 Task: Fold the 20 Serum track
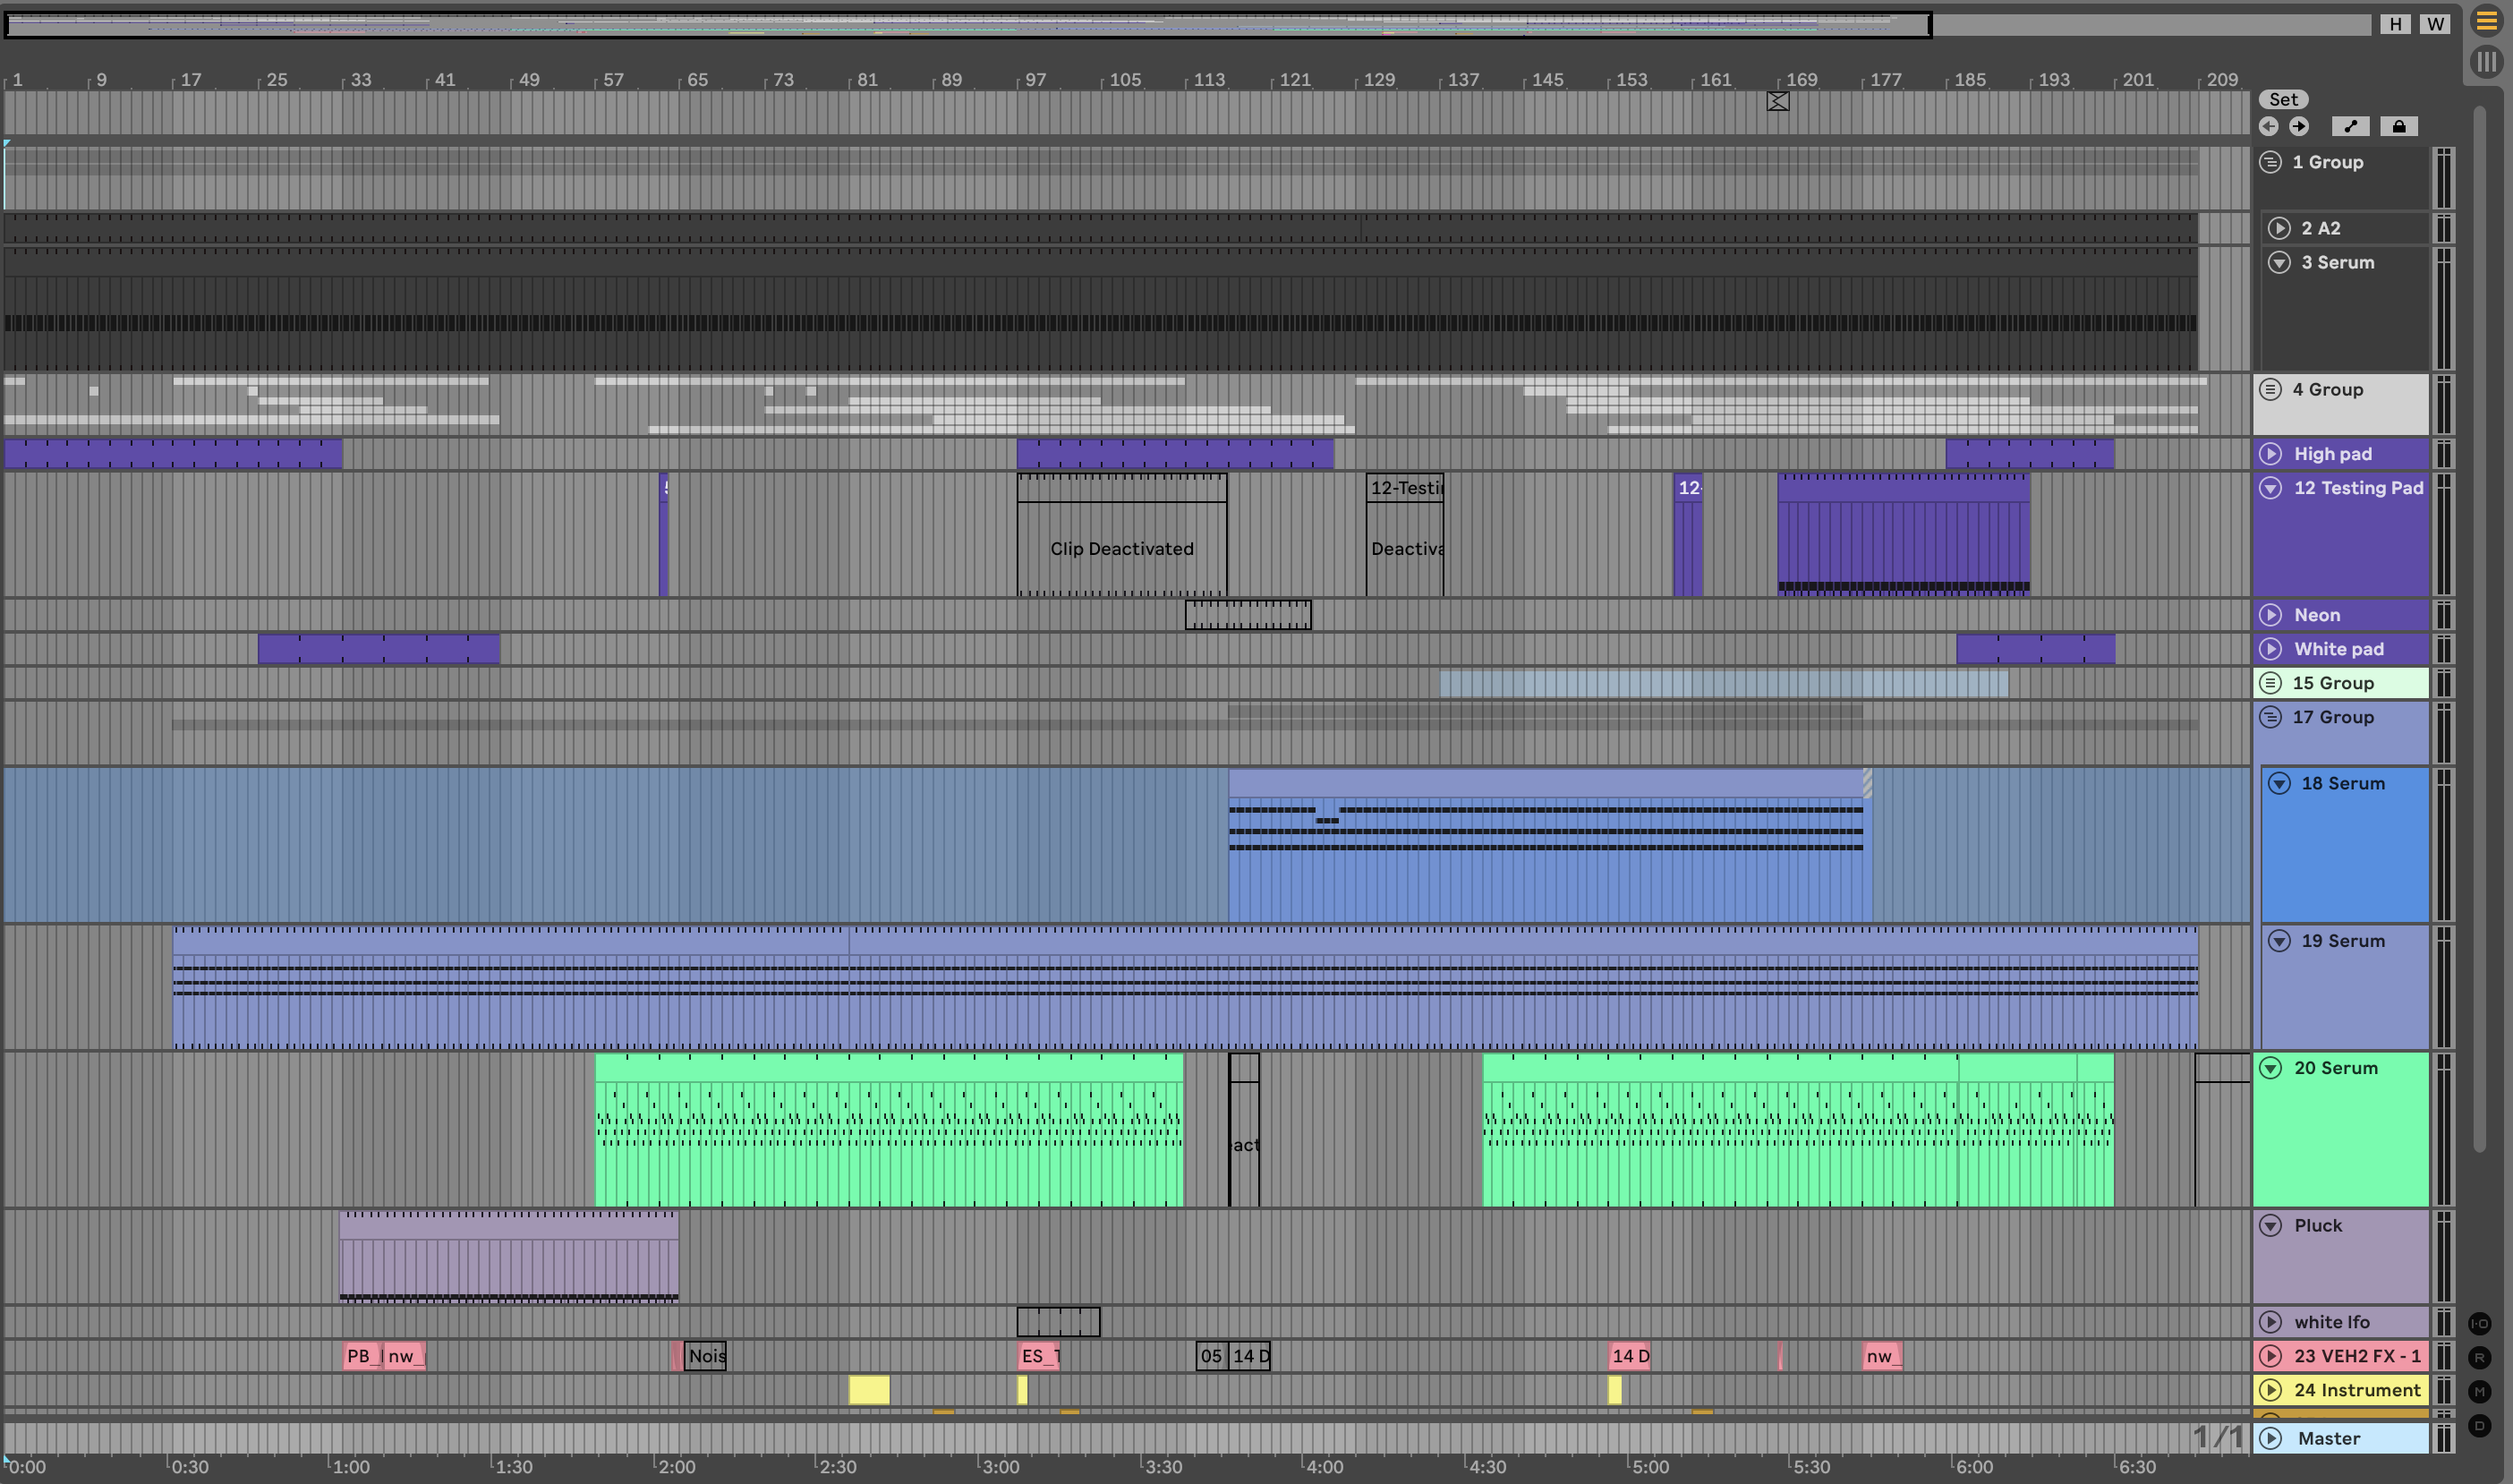(2270, 1068)
